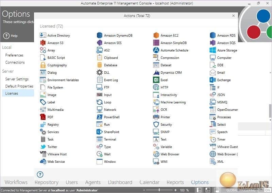The width and height of the screenshot is (272, 193).
Task: Click the Printer icon
Action: pos(156,117)
